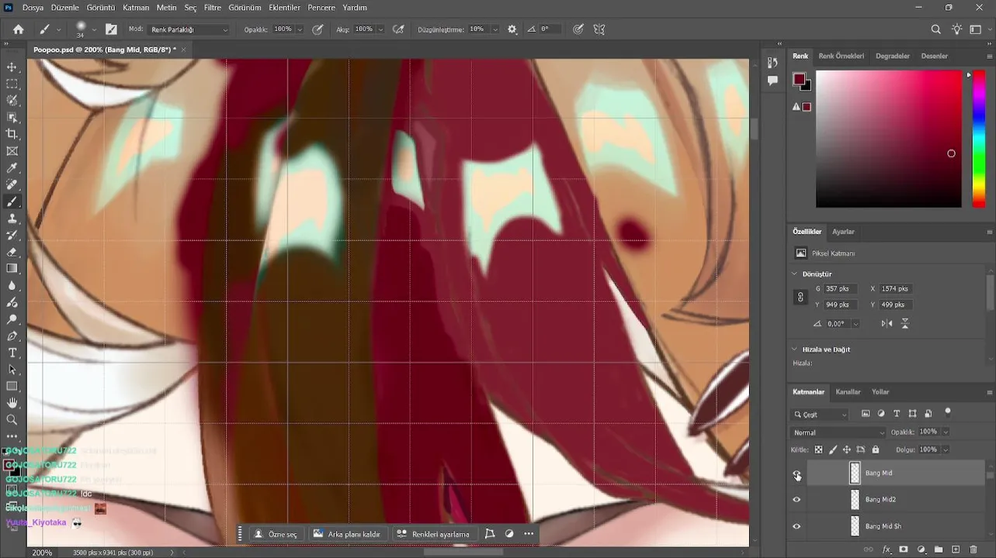The width and height of the screenshot is (996, 558).
Task: Open the Düzgünleştirme dropdown
Action: 495,29
